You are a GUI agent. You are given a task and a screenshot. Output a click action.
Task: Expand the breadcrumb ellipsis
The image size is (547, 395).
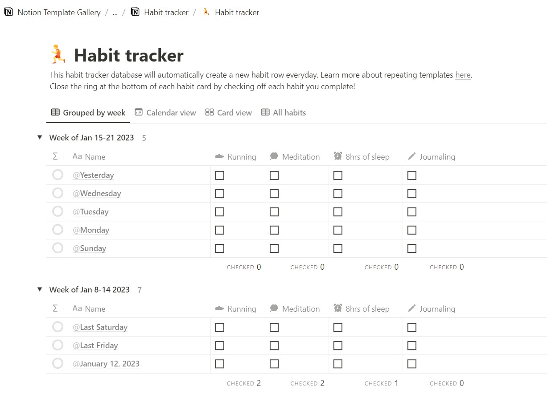(x=115, y=12)
